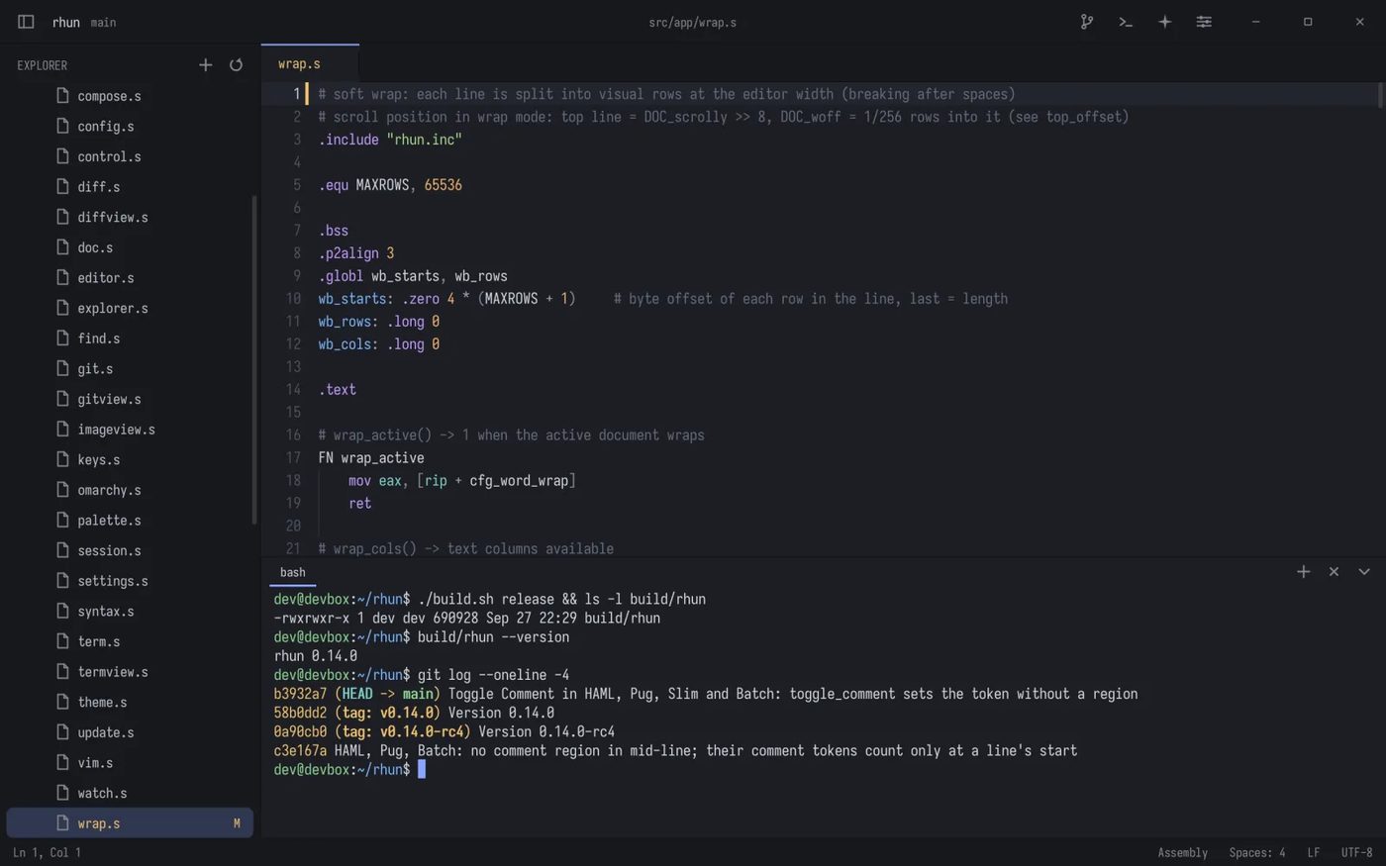Screen dimensions: 1386x866
Task: Click the four-point sparkle icon in title bar
Action: 1164,22
